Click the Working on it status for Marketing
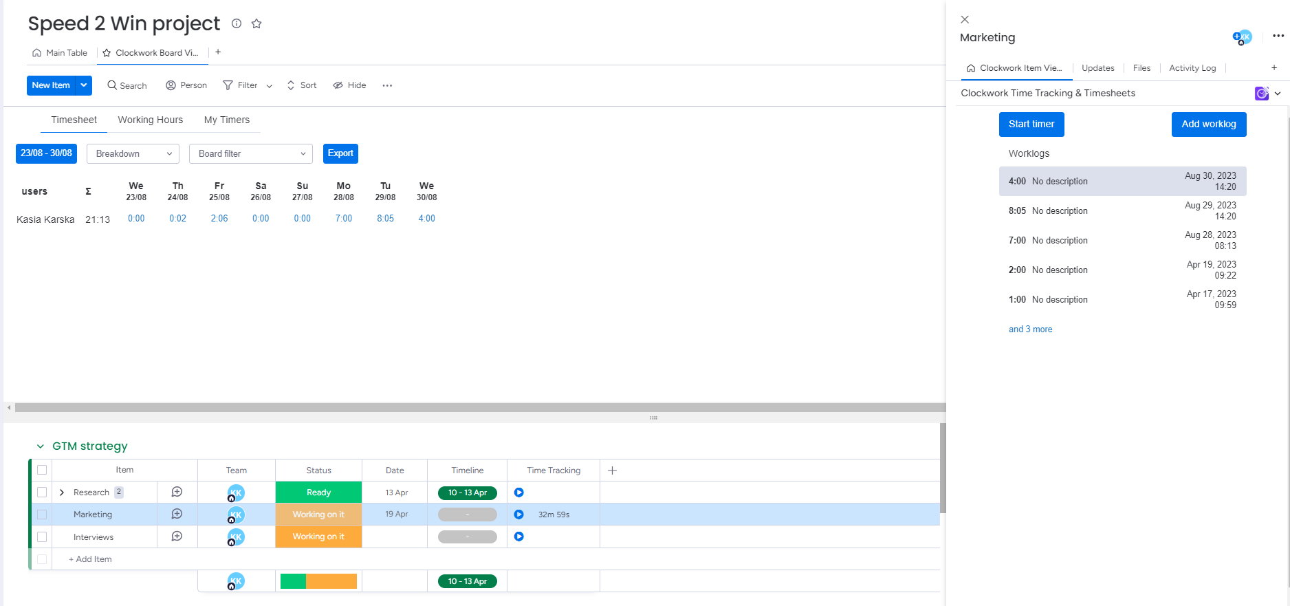The width and height of the screenshot is (1290, 606). point(318,515)
